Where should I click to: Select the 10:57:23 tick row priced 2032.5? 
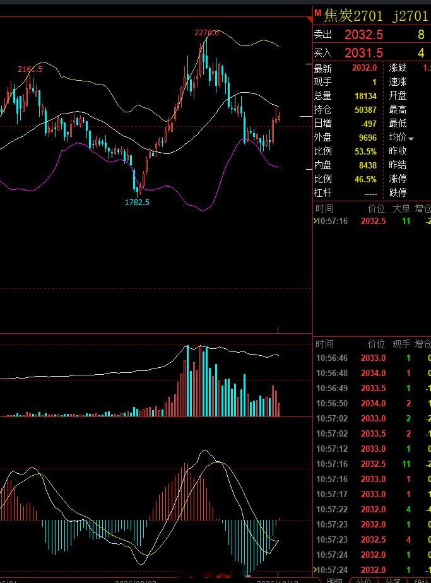(x=372, y=539)
